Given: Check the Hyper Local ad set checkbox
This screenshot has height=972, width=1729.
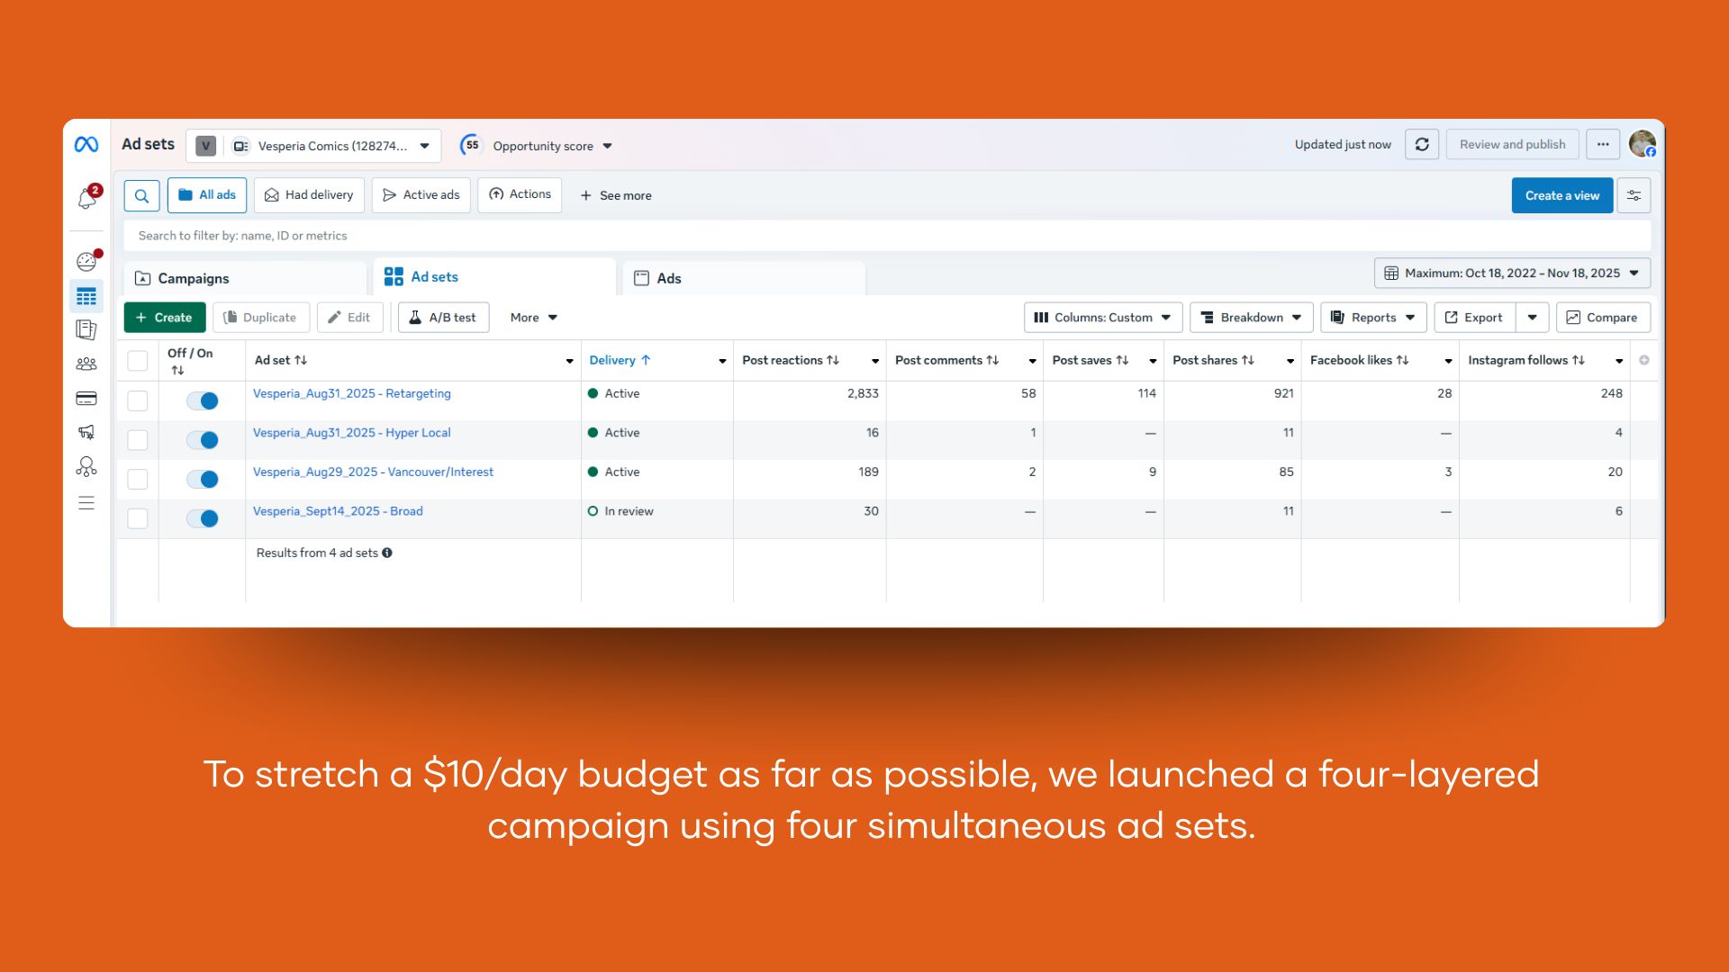Looking at the screenshot, I should pyautogui.click(x=138, y=440).
